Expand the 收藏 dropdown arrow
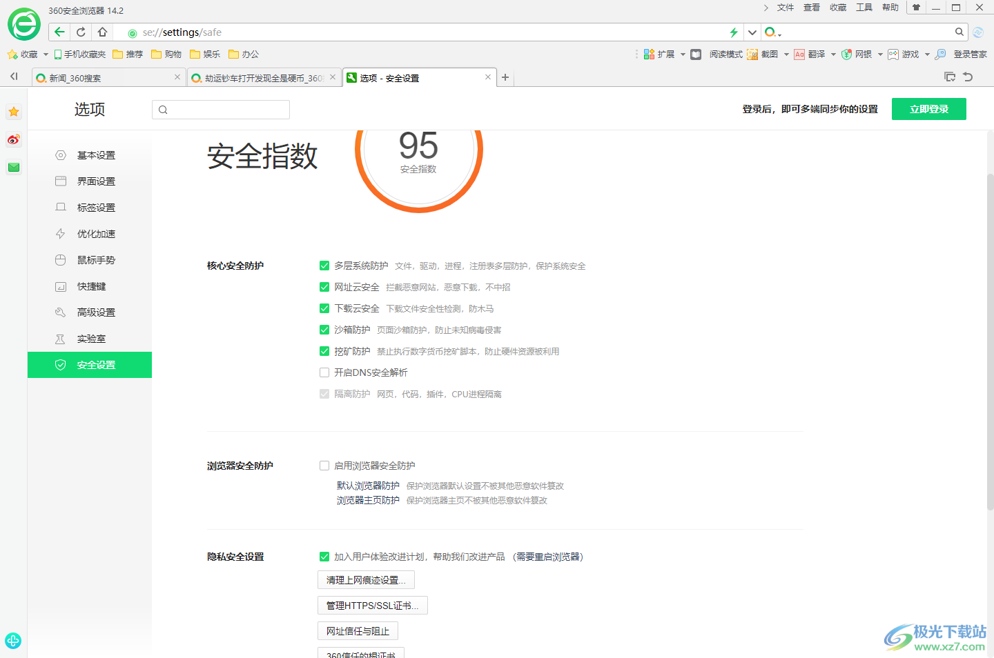The width and height of the screenshot is (994, 658). pyautogui.click(x=46, y=54)
